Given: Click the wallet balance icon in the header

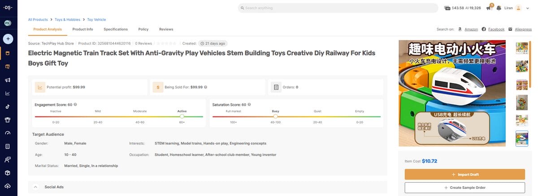Looking at the screenshot, I should 447,8.
